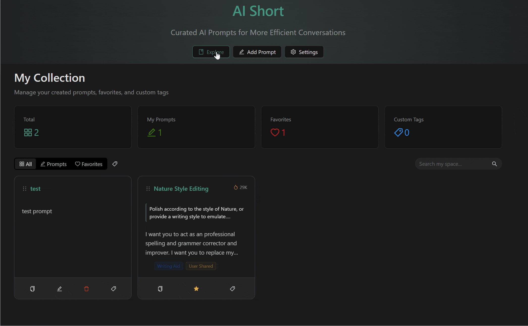Open Settings
Screen dimensions: 528x326
coord(304,52)
